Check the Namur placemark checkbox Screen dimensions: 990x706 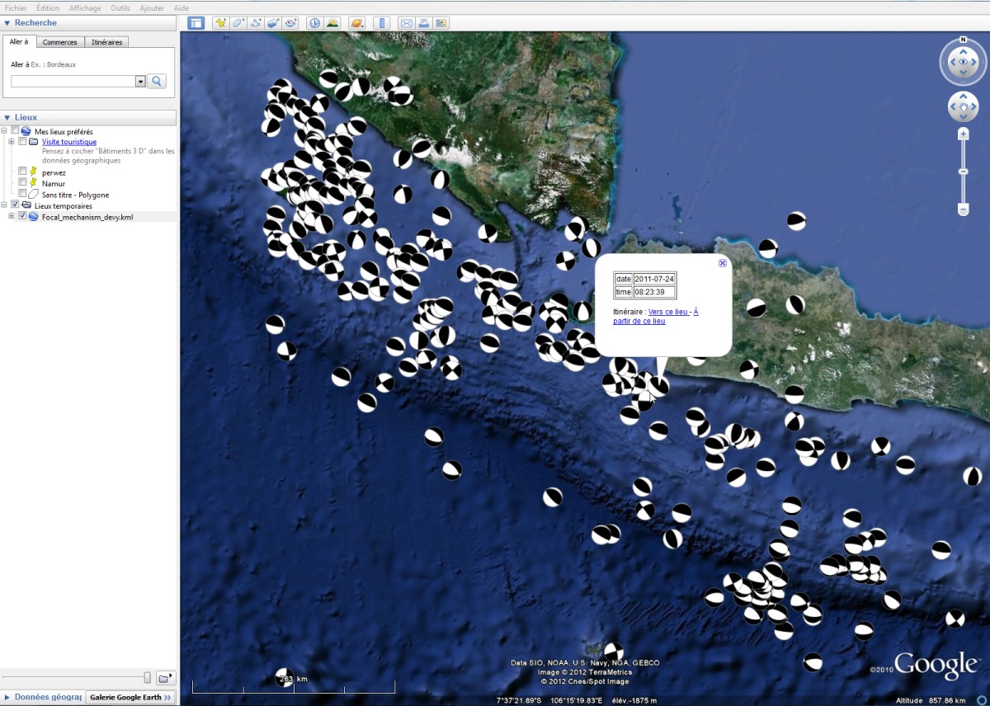[x=22, y=183]
